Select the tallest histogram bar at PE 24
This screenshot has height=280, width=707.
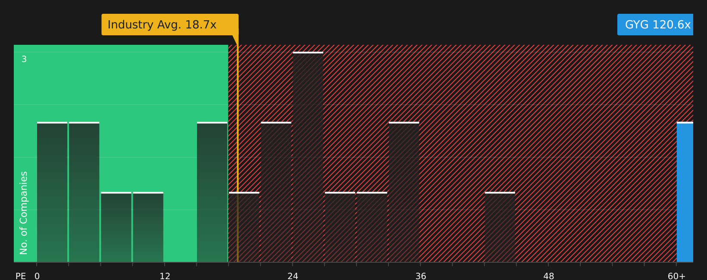pyautogui.click(x=308, y=157)
